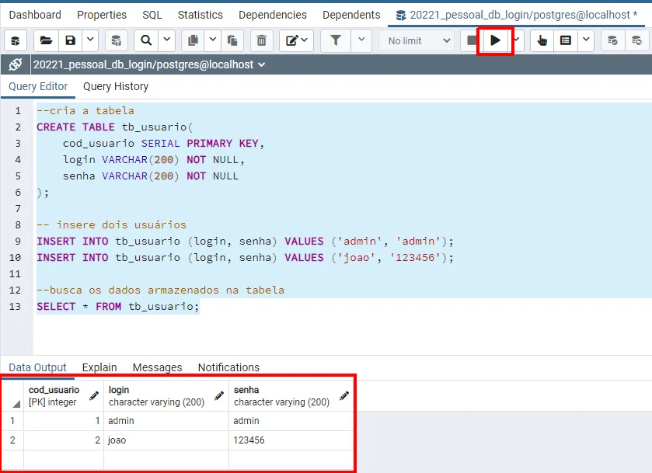The height and width of the screenshot is (473, 652).
Task: Click the select-all corner of results grid
Action: point(12,395)
